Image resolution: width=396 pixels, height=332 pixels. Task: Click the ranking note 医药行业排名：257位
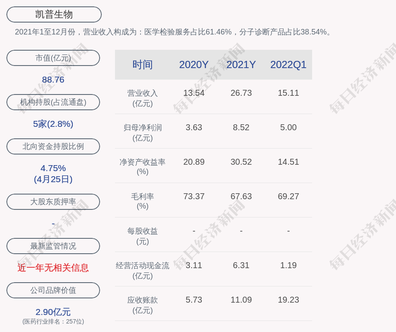(53, 321)
